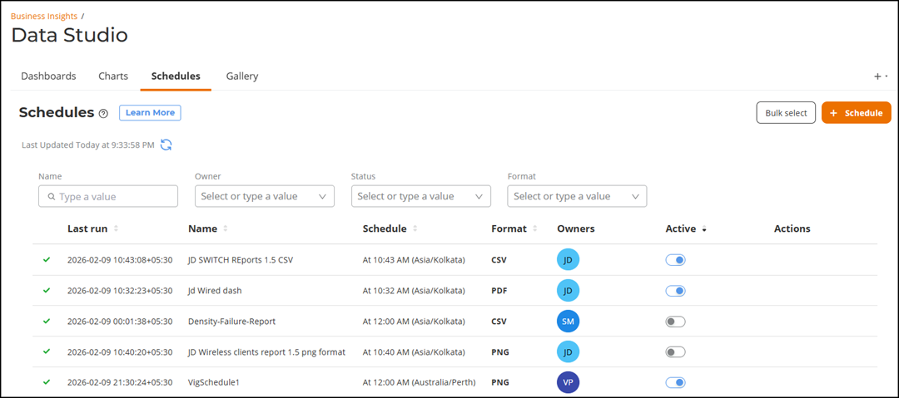This screenshot has width=899, height=398.
Task: Click the sort arrows on Schedule column
Action: pos(415,228)
